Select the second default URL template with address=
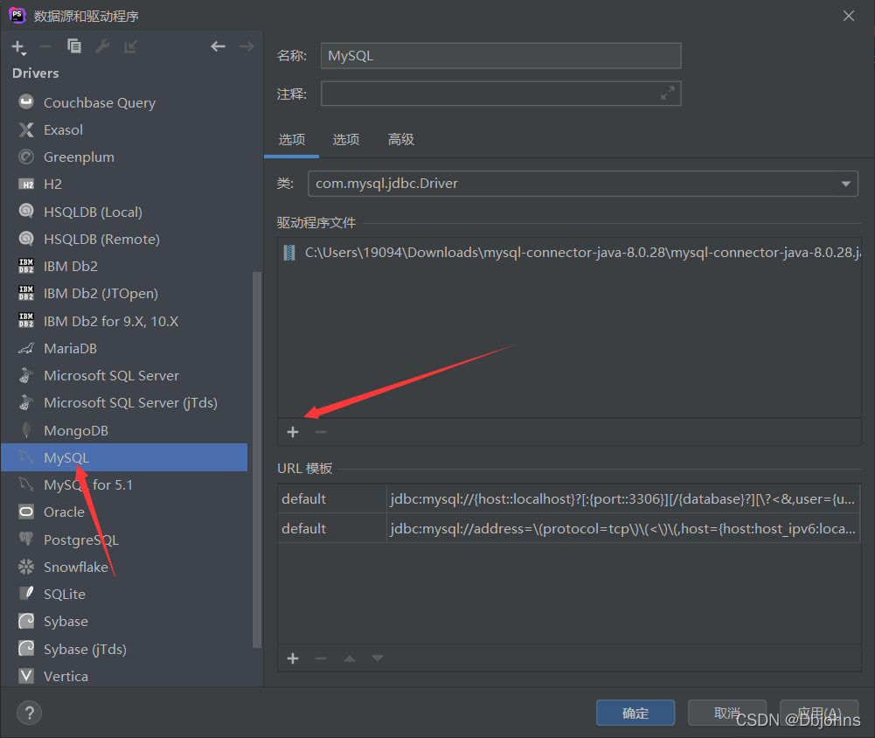 coord(569,528)
